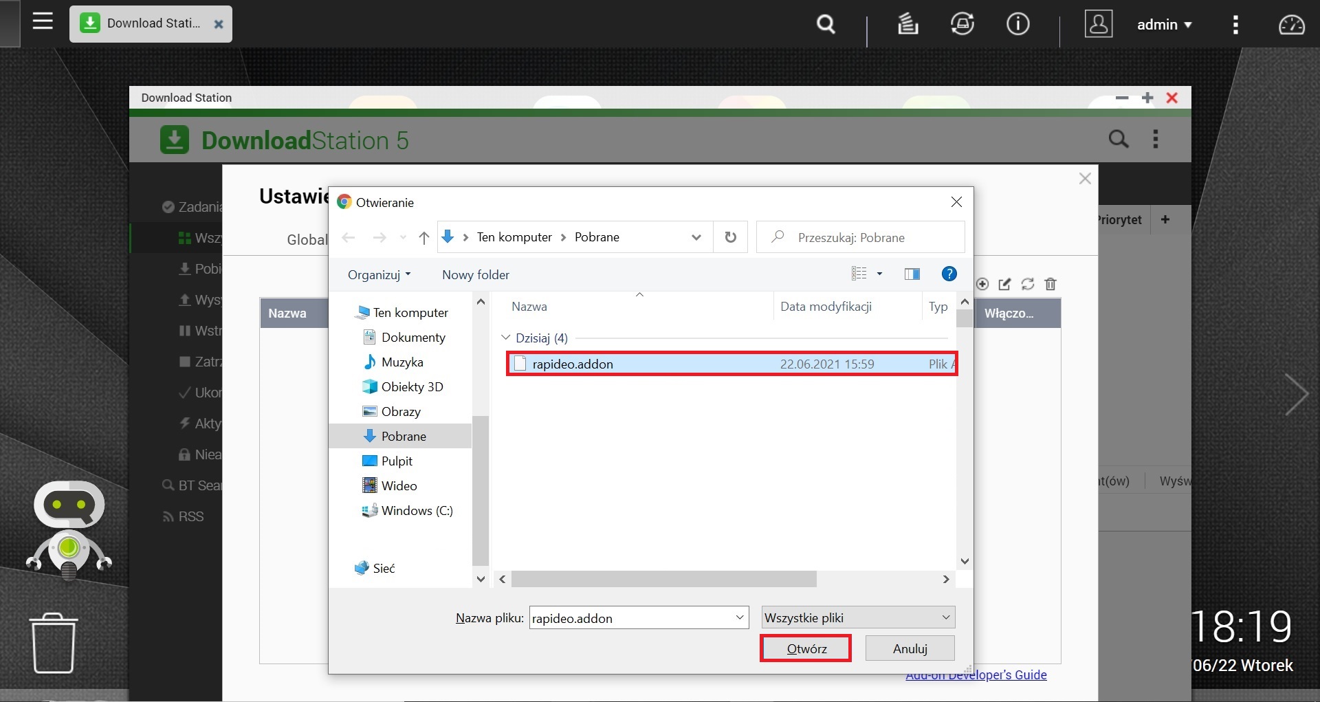The width and height of the screenshot is (1320, 702).
Task: Go forward in file dialog navigation
Action: click(379, 238)
